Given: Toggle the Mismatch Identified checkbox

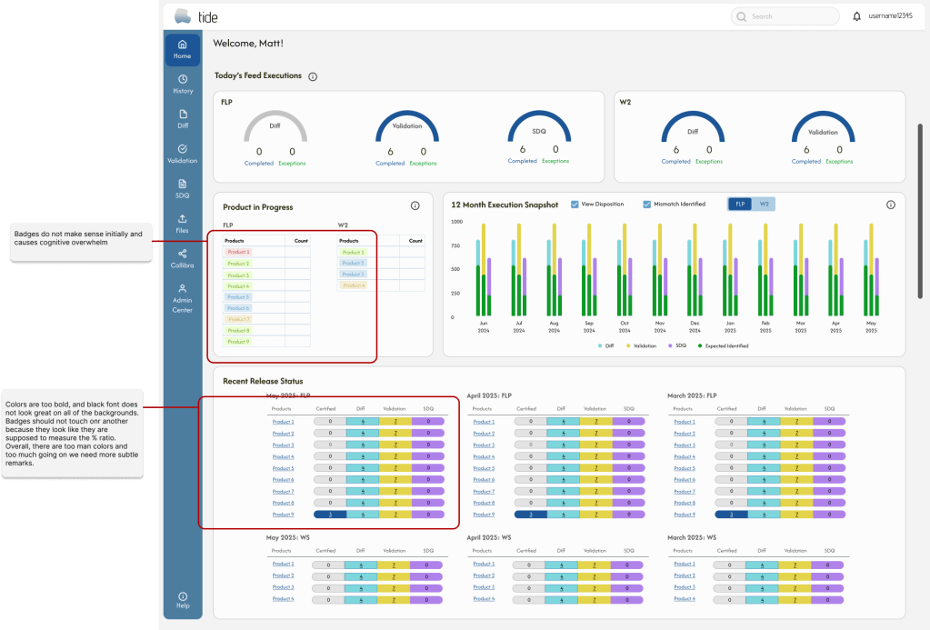Looking at the screenshot, I should (647, 205).
